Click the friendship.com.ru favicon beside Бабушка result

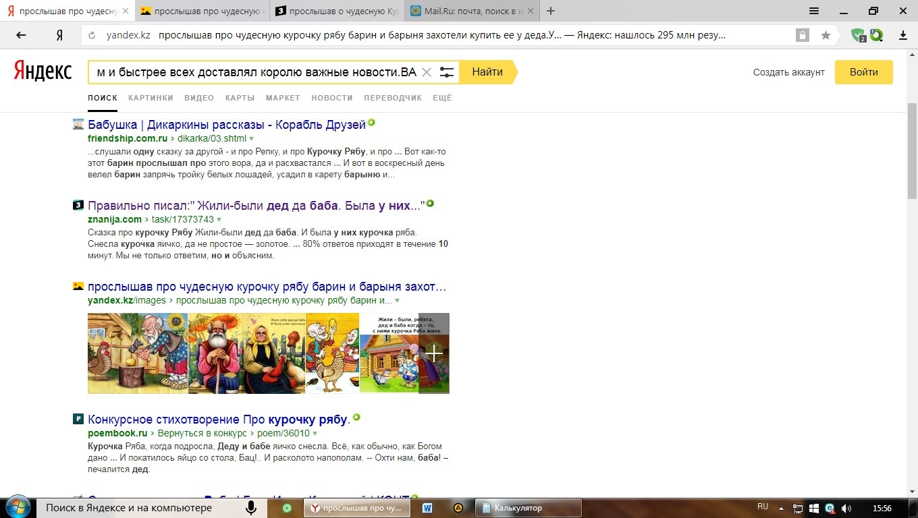78,124
